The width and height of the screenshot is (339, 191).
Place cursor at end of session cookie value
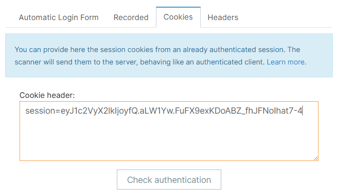pos(303,111)
